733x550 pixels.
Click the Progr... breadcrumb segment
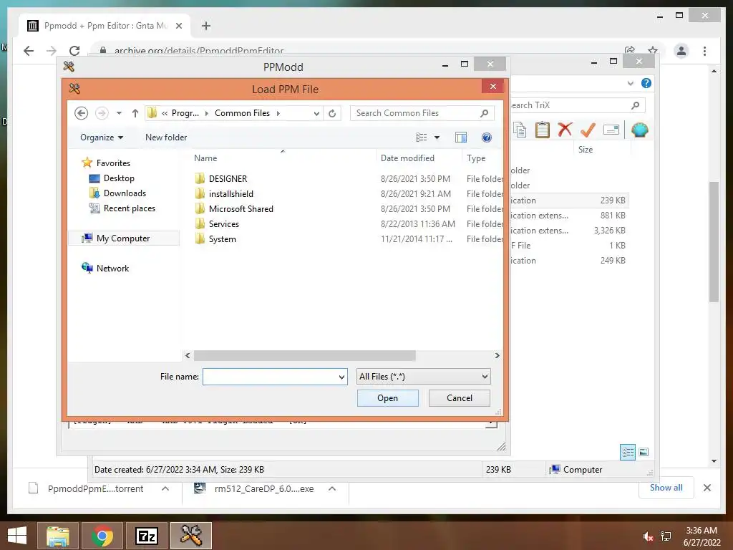185,113
